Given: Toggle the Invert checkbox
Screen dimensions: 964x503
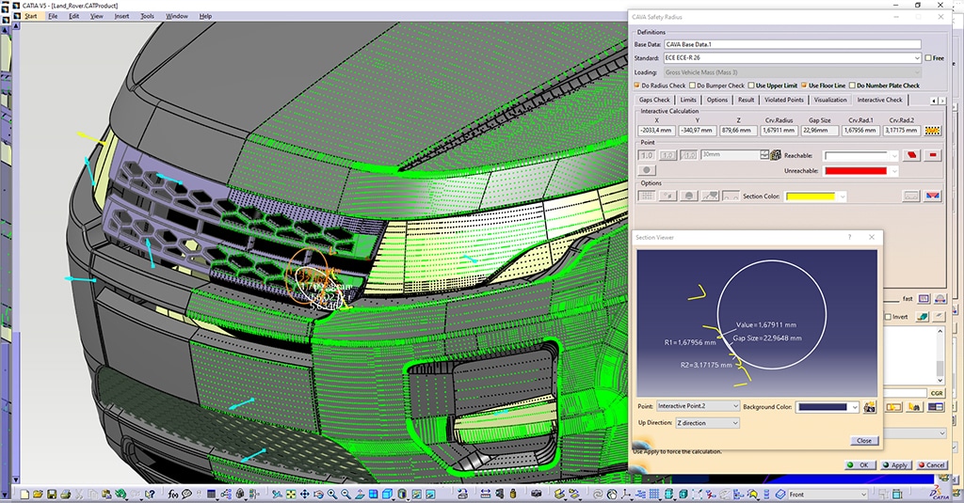Looking at the screenshot, I should (887, 317).
